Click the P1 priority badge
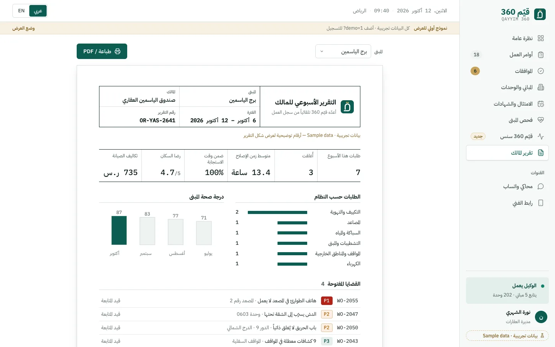Image resolution: width=555 pixels, height=347 pixels. pyautogui.click(x=326, y=301)
